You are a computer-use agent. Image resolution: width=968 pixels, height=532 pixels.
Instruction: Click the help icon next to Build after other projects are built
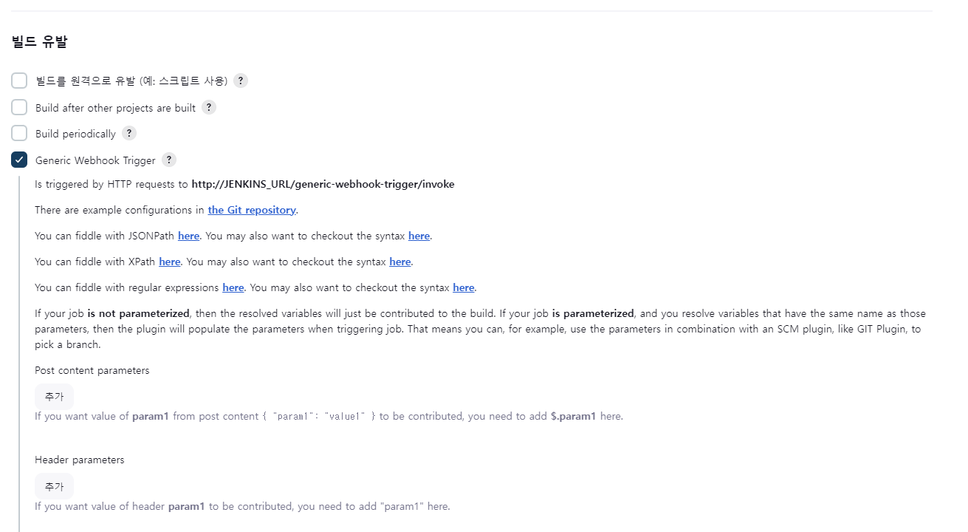[x=208, y=106]
